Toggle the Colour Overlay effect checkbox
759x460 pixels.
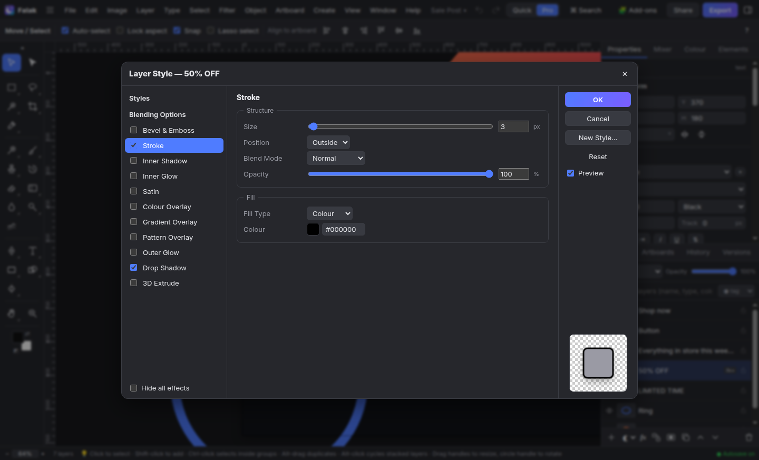[134, 207]
